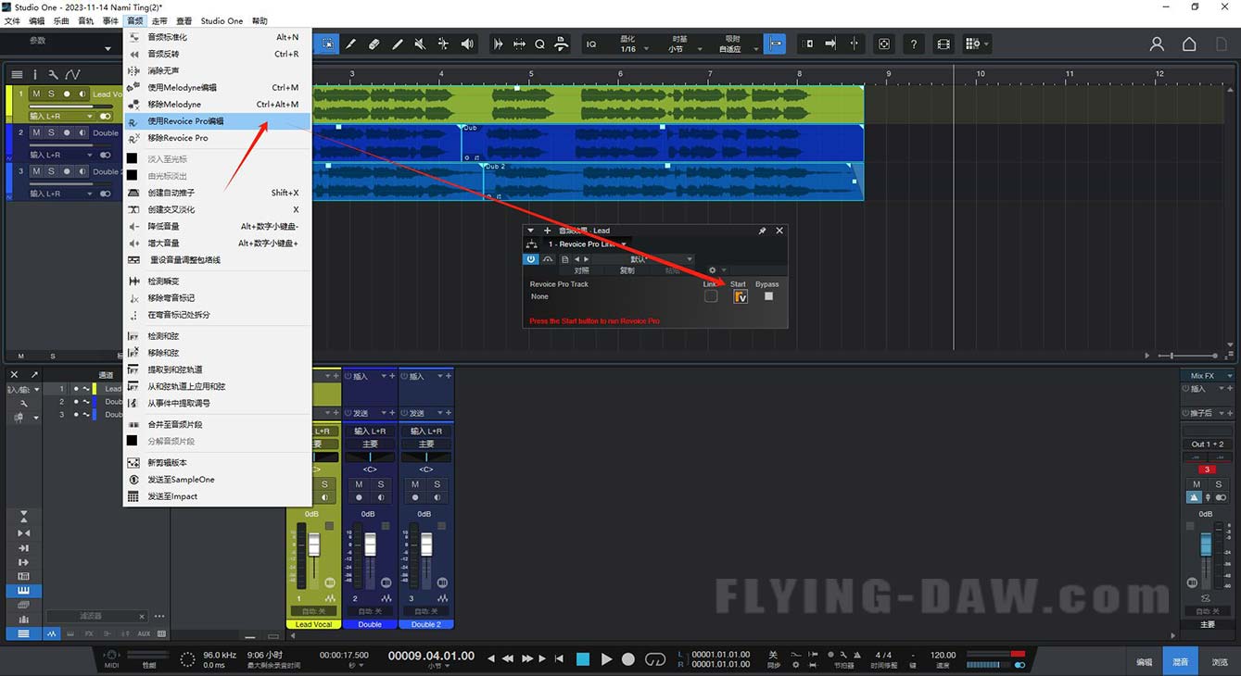The height and width of the screenshot is (676, 1241).
Task: Enable the Link checkbox in Revoice Pro Link
Action: click(711, 296)
